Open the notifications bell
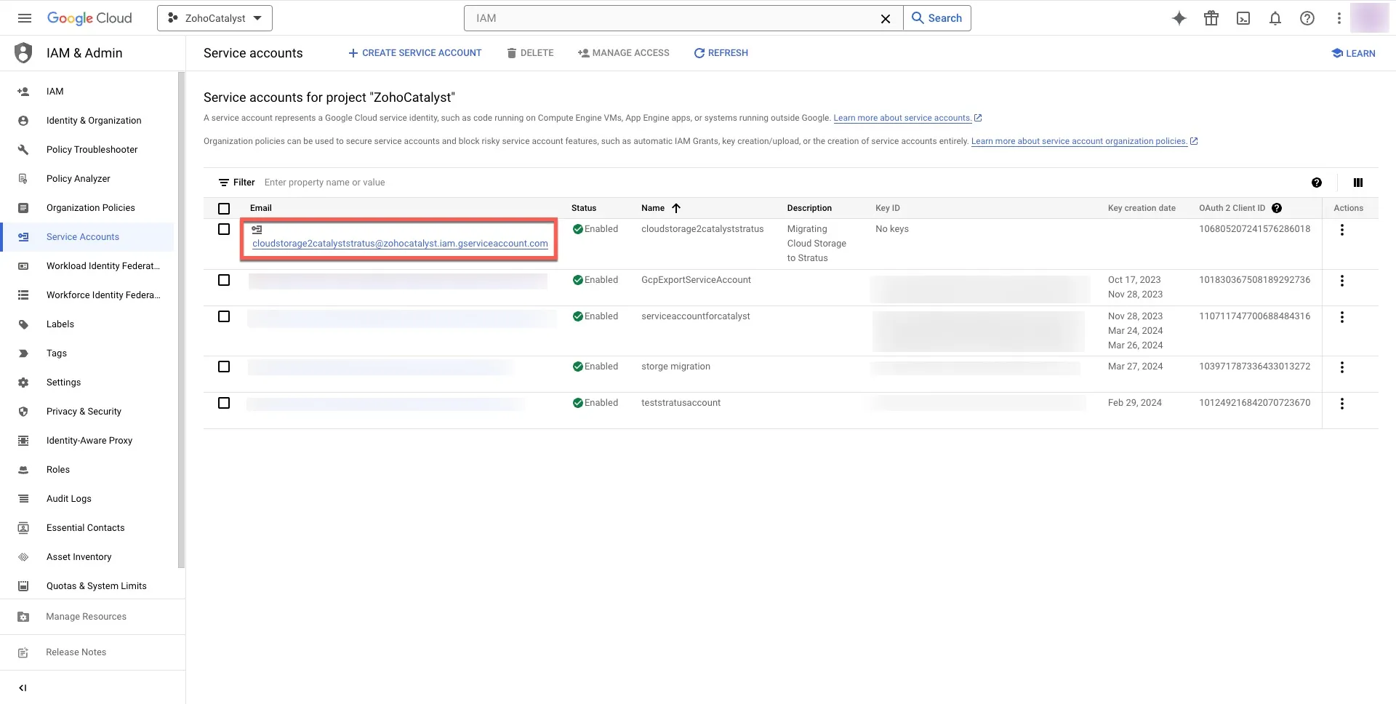 (x=1275, y=18)
